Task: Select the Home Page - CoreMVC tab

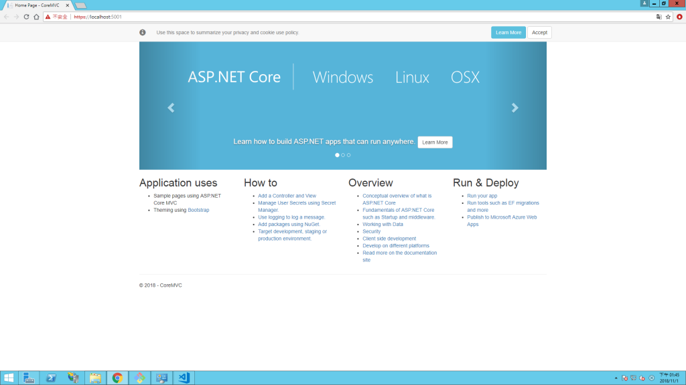Action: point(38,5)
